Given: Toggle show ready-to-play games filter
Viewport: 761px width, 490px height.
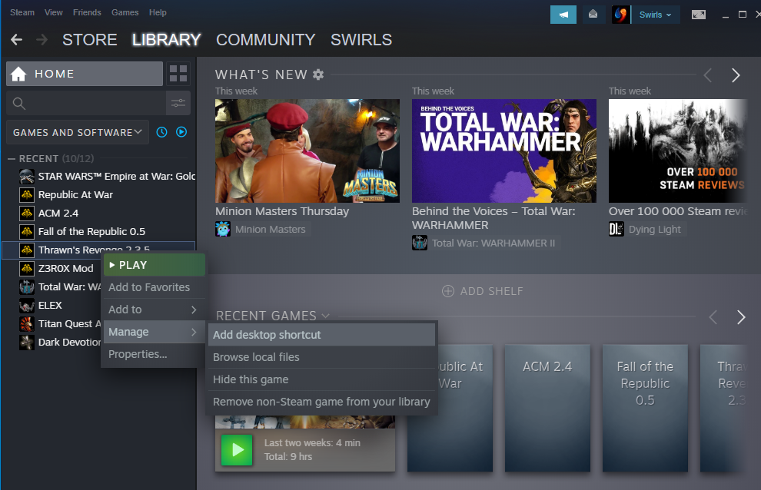Looking at the screenshot, I should point(181,132).
